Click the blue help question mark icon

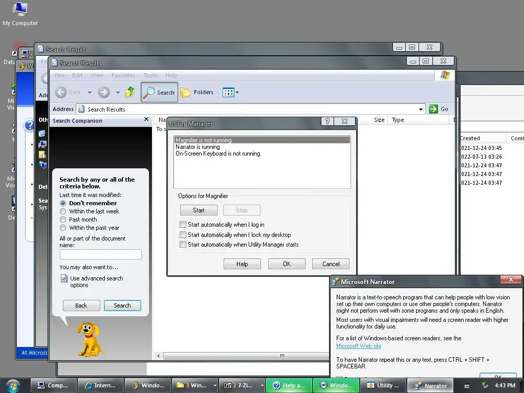(29, 125)
